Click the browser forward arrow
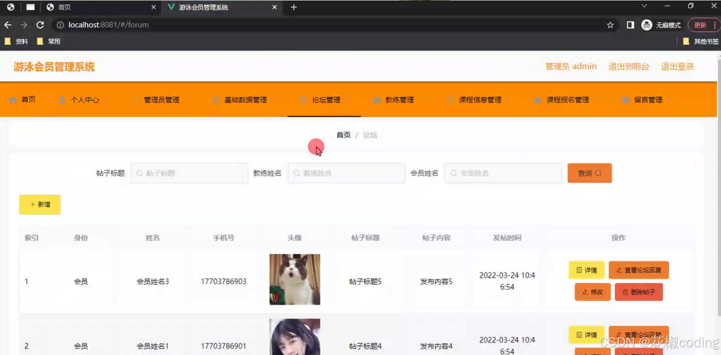 [x=24, y=25]
